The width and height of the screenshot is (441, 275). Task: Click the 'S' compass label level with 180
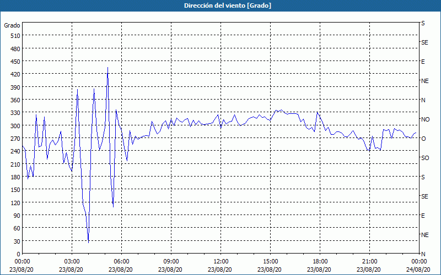[423, 177]
